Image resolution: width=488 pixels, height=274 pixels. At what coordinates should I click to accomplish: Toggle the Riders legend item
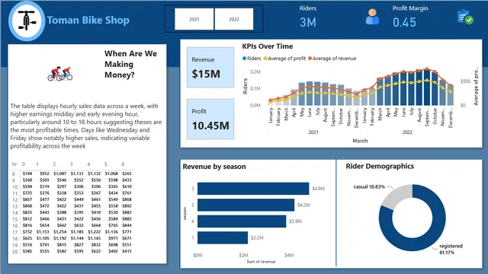pos(252,59)
